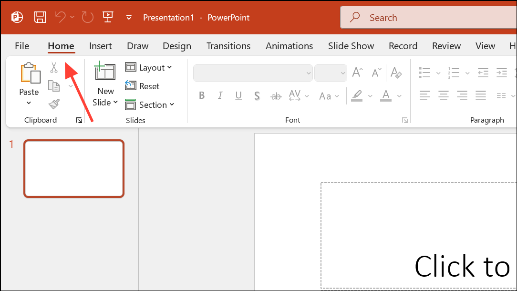517x291 pixels.
Task: Click the Justify alignment icon
Action: click(480, 95)
